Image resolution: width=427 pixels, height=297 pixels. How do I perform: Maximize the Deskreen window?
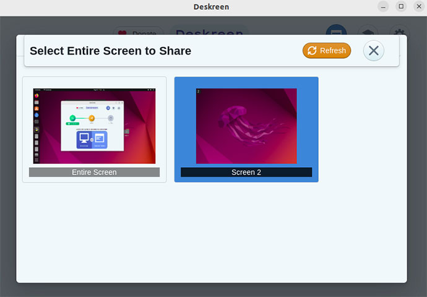401,7
